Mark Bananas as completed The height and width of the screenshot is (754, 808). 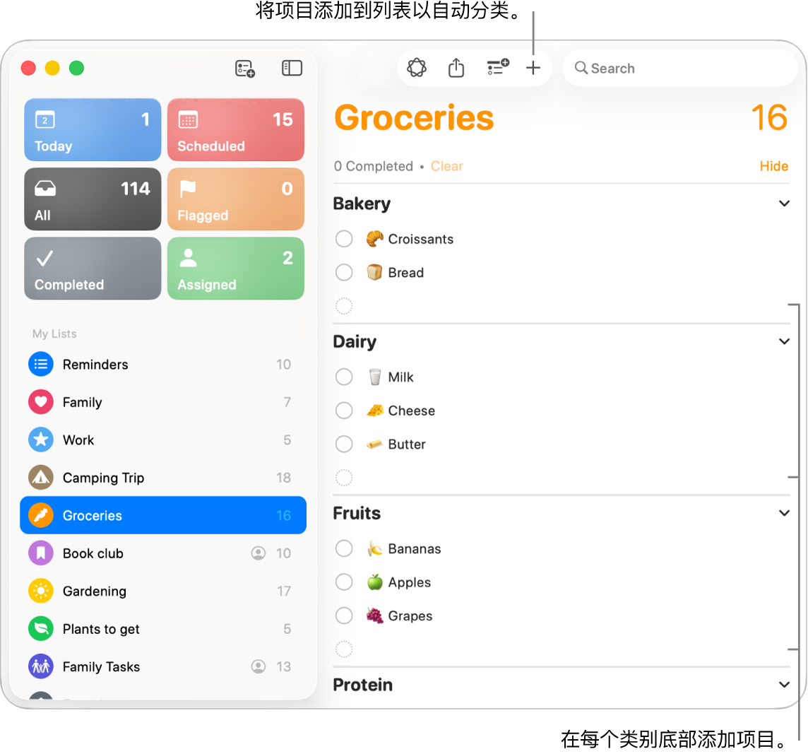(x=344, y=548)
